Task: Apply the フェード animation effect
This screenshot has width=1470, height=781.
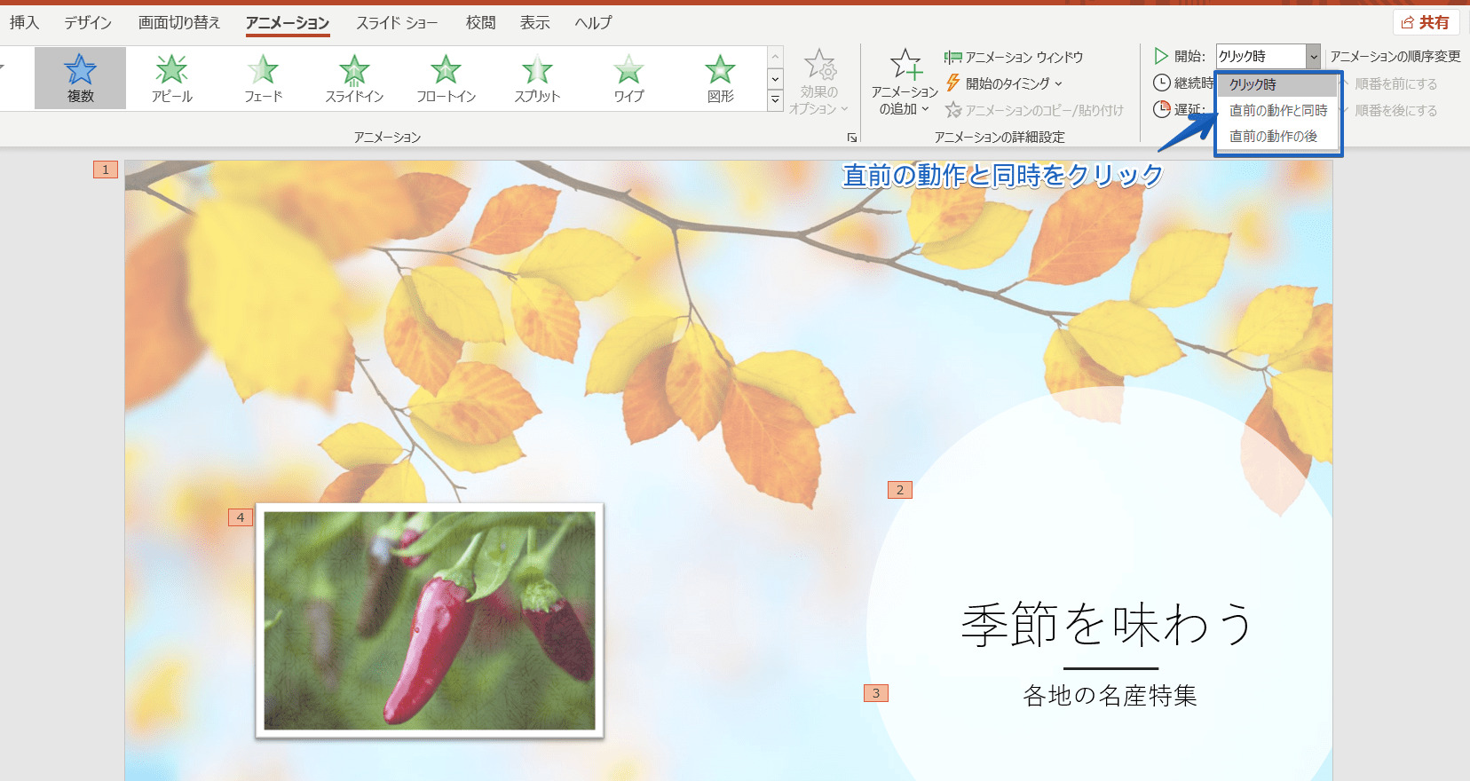Action: click(x=263, y=78)
